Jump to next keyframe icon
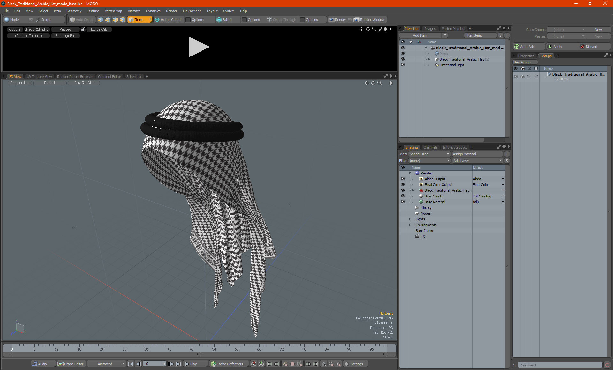This screenshot has height=370, width=613. click(308, 364)
